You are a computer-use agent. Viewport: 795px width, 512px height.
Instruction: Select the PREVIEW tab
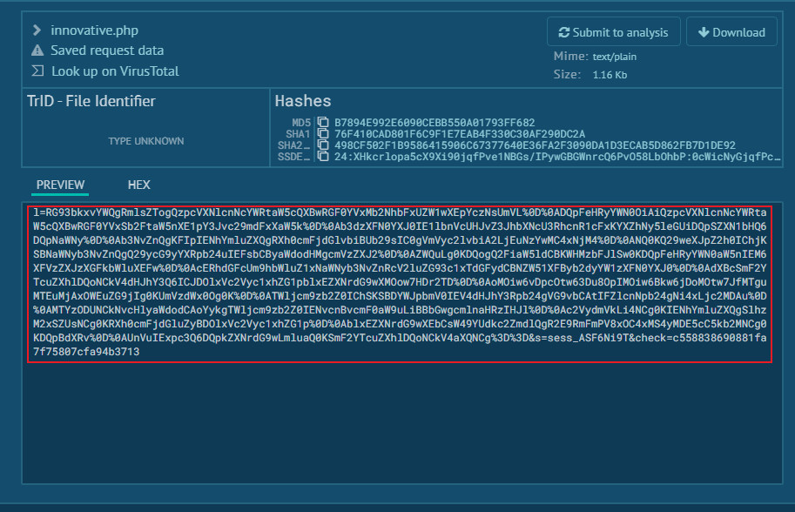60,185
